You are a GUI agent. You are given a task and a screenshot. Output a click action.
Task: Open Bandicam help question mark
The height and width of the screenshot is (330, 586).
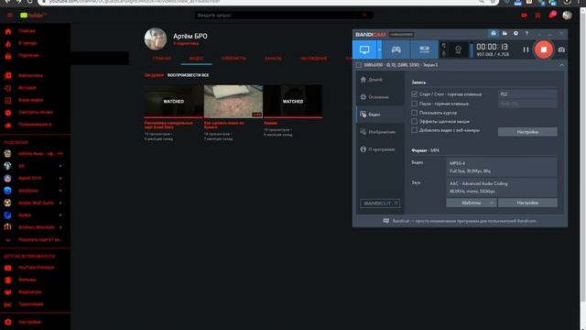526,33
